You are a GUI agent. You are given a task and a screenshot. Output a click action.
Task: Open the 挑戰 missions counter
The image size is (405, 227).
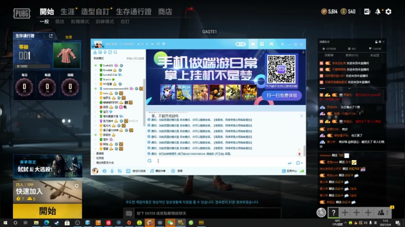[70, 87]
